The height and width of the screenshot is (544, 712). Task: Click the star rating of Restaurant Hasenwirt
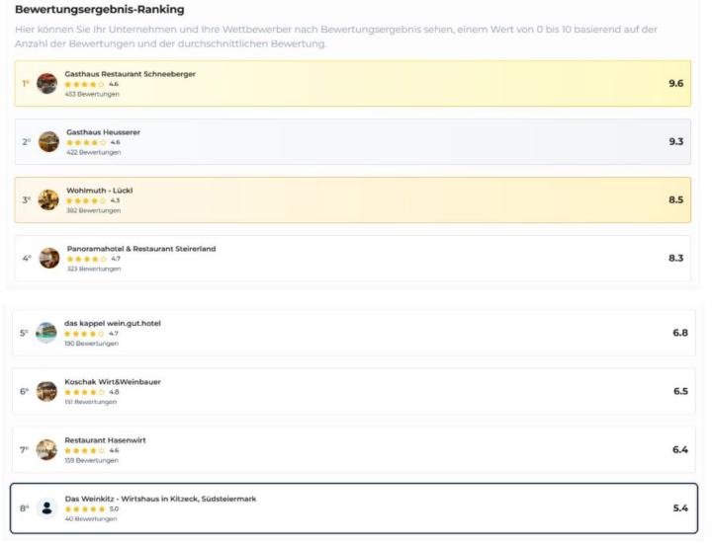point(84,450)
